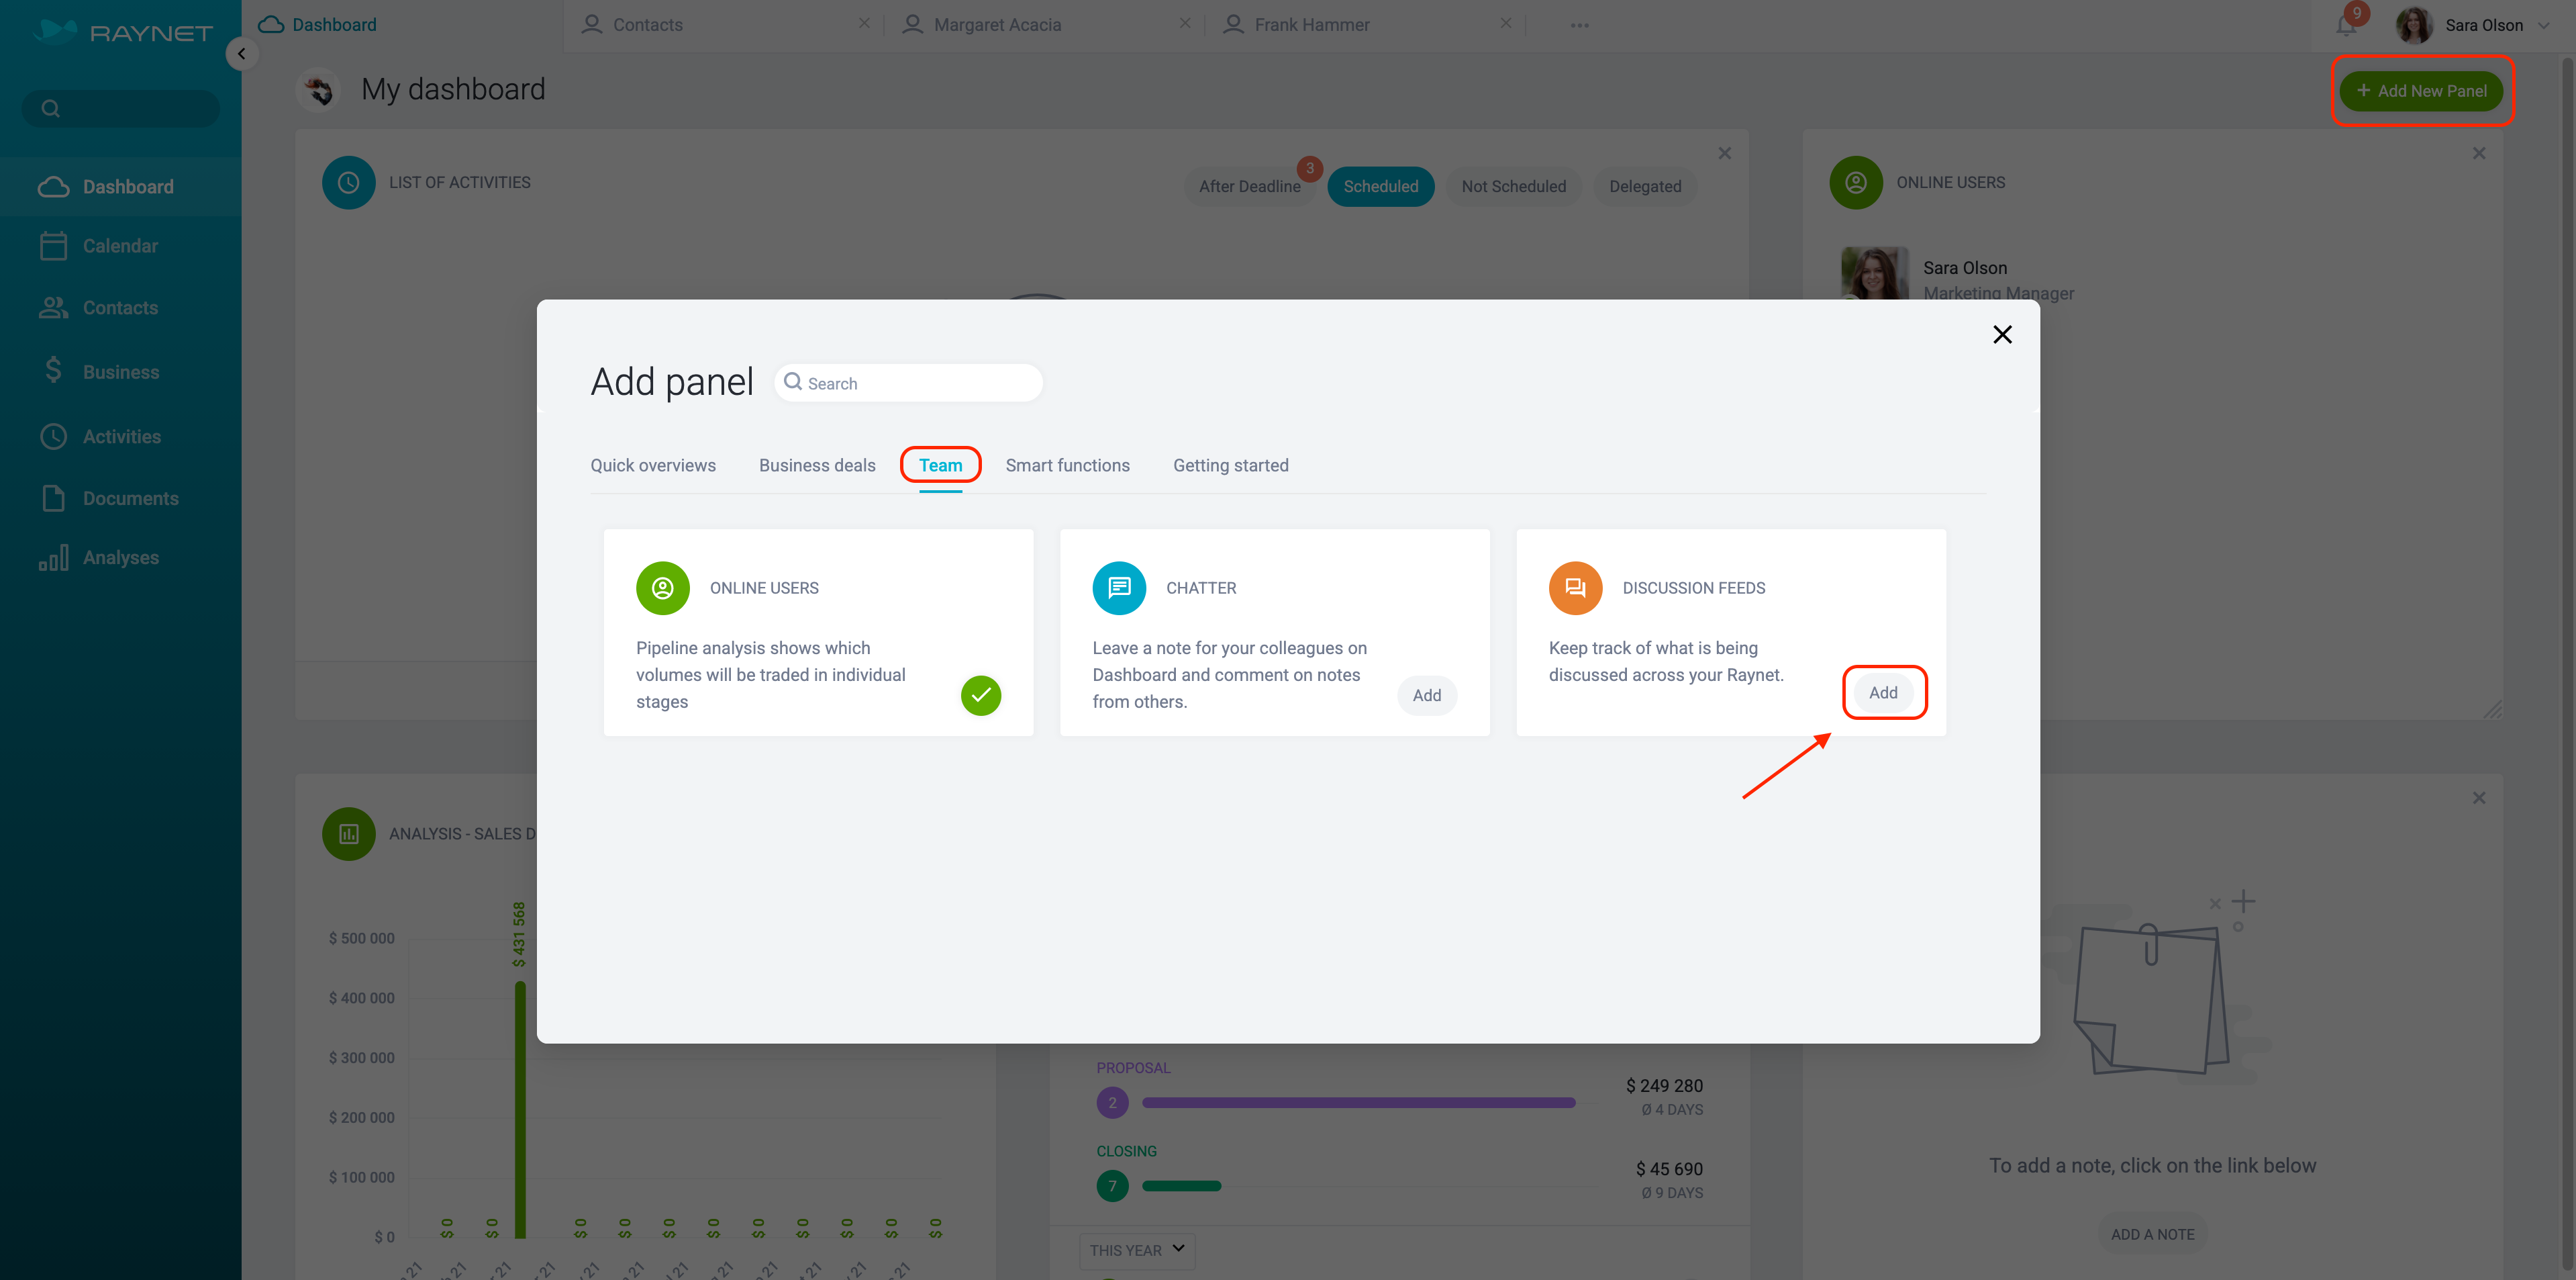Click the Add New Panel button
The height and width of the screenshot is (1280, 2576).
click(x=2421, y=91)
